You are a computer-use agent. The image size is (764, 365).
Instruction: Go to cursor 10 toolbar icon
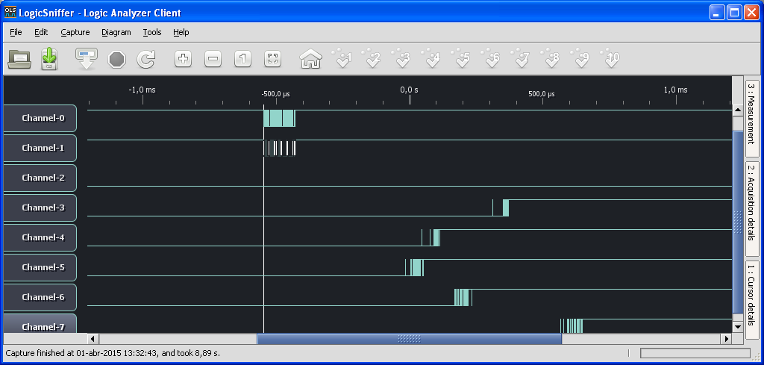[610, 58]
